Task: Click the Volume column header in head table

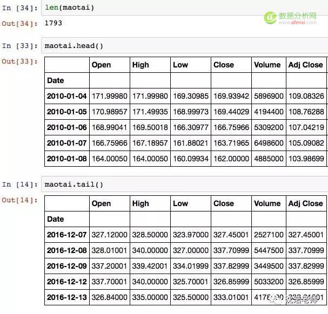Action: [267, 65]
